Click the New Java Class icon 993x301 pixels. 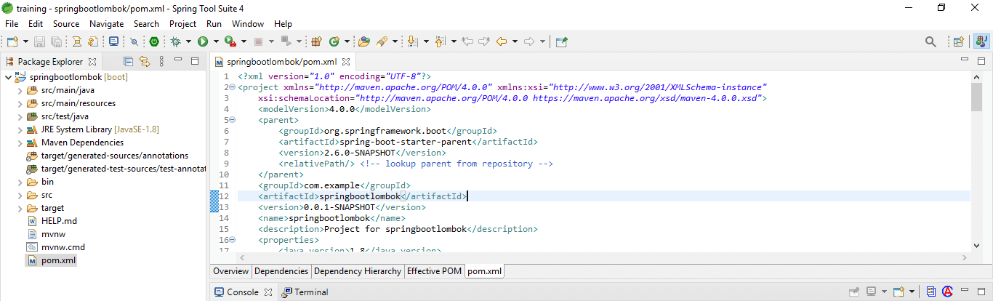[334, 42]
